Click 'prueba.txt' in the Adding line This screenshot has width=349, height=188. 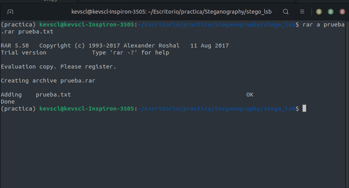[53, 95]
